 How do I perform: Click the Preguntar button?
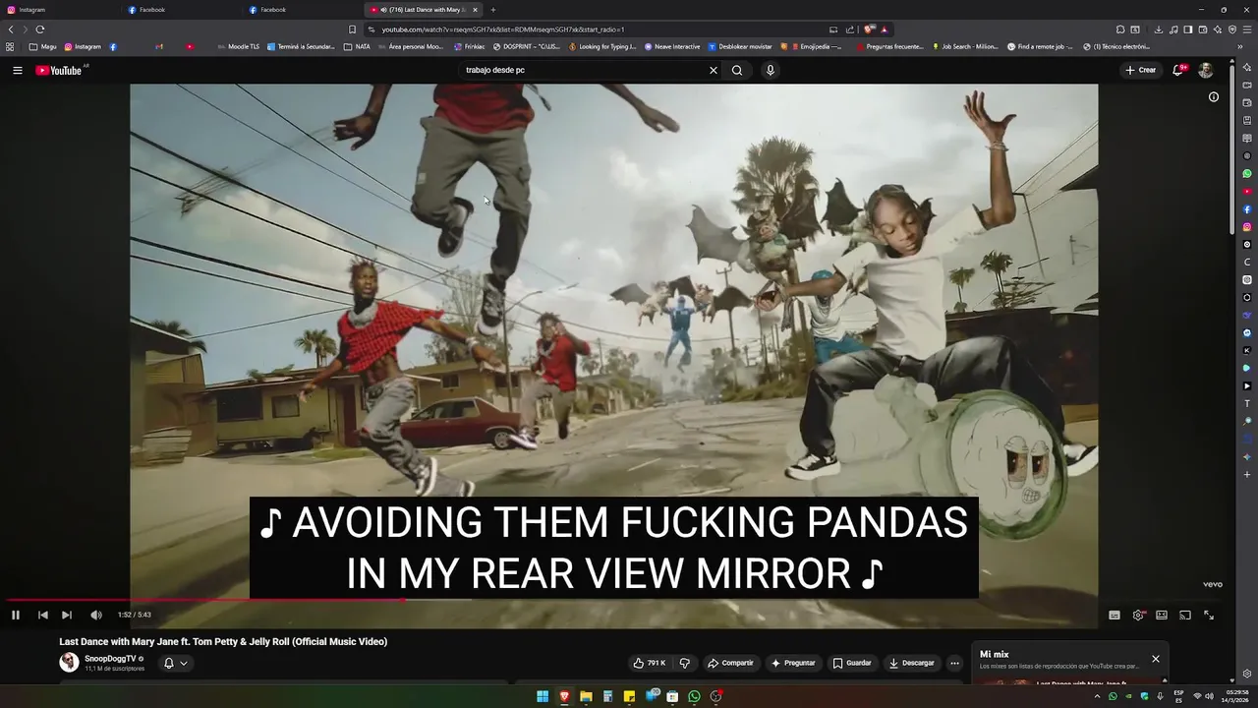click(x=793, y=663)
